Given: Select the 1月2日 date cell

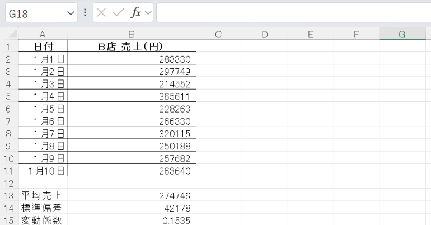Looking at the screenshot, I should [43, 71].
